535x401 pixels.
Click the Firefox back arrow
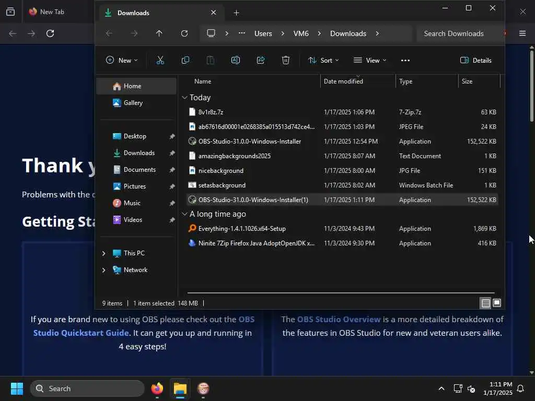point(13,33)
